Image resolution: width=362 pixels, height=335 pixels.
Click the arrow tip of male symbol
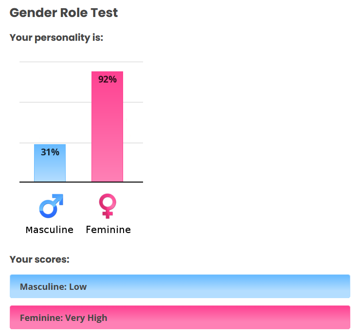[59, 198]
